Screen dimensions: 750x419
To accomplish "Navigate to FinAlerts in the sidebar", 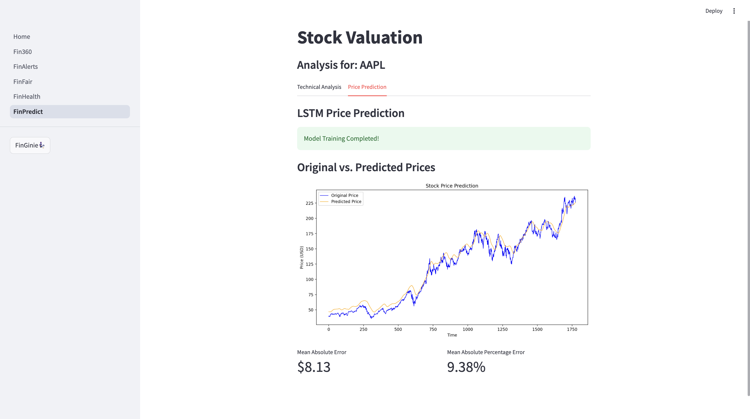I will point(26,66).
